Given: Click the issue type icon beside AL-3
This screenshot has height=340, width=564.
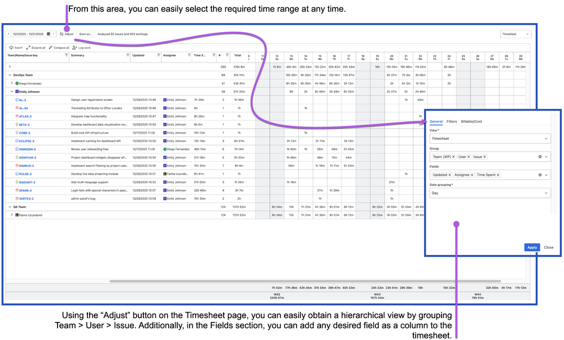Looking at the screenshot, I should 17,100.
